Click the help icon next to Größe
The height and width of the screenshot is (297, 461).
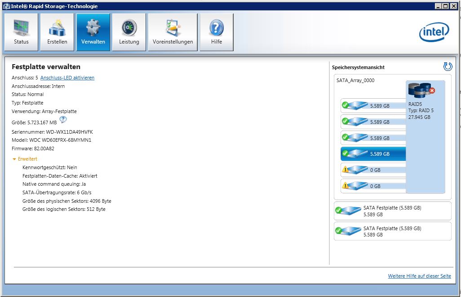63,119
